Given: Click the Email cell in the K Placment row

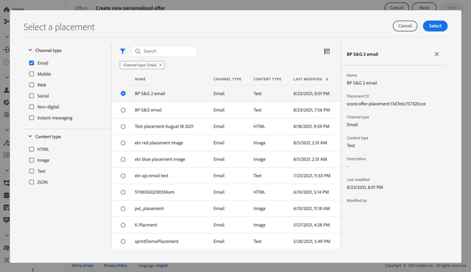Looking at the screenshot, I should tap(219, 225).
